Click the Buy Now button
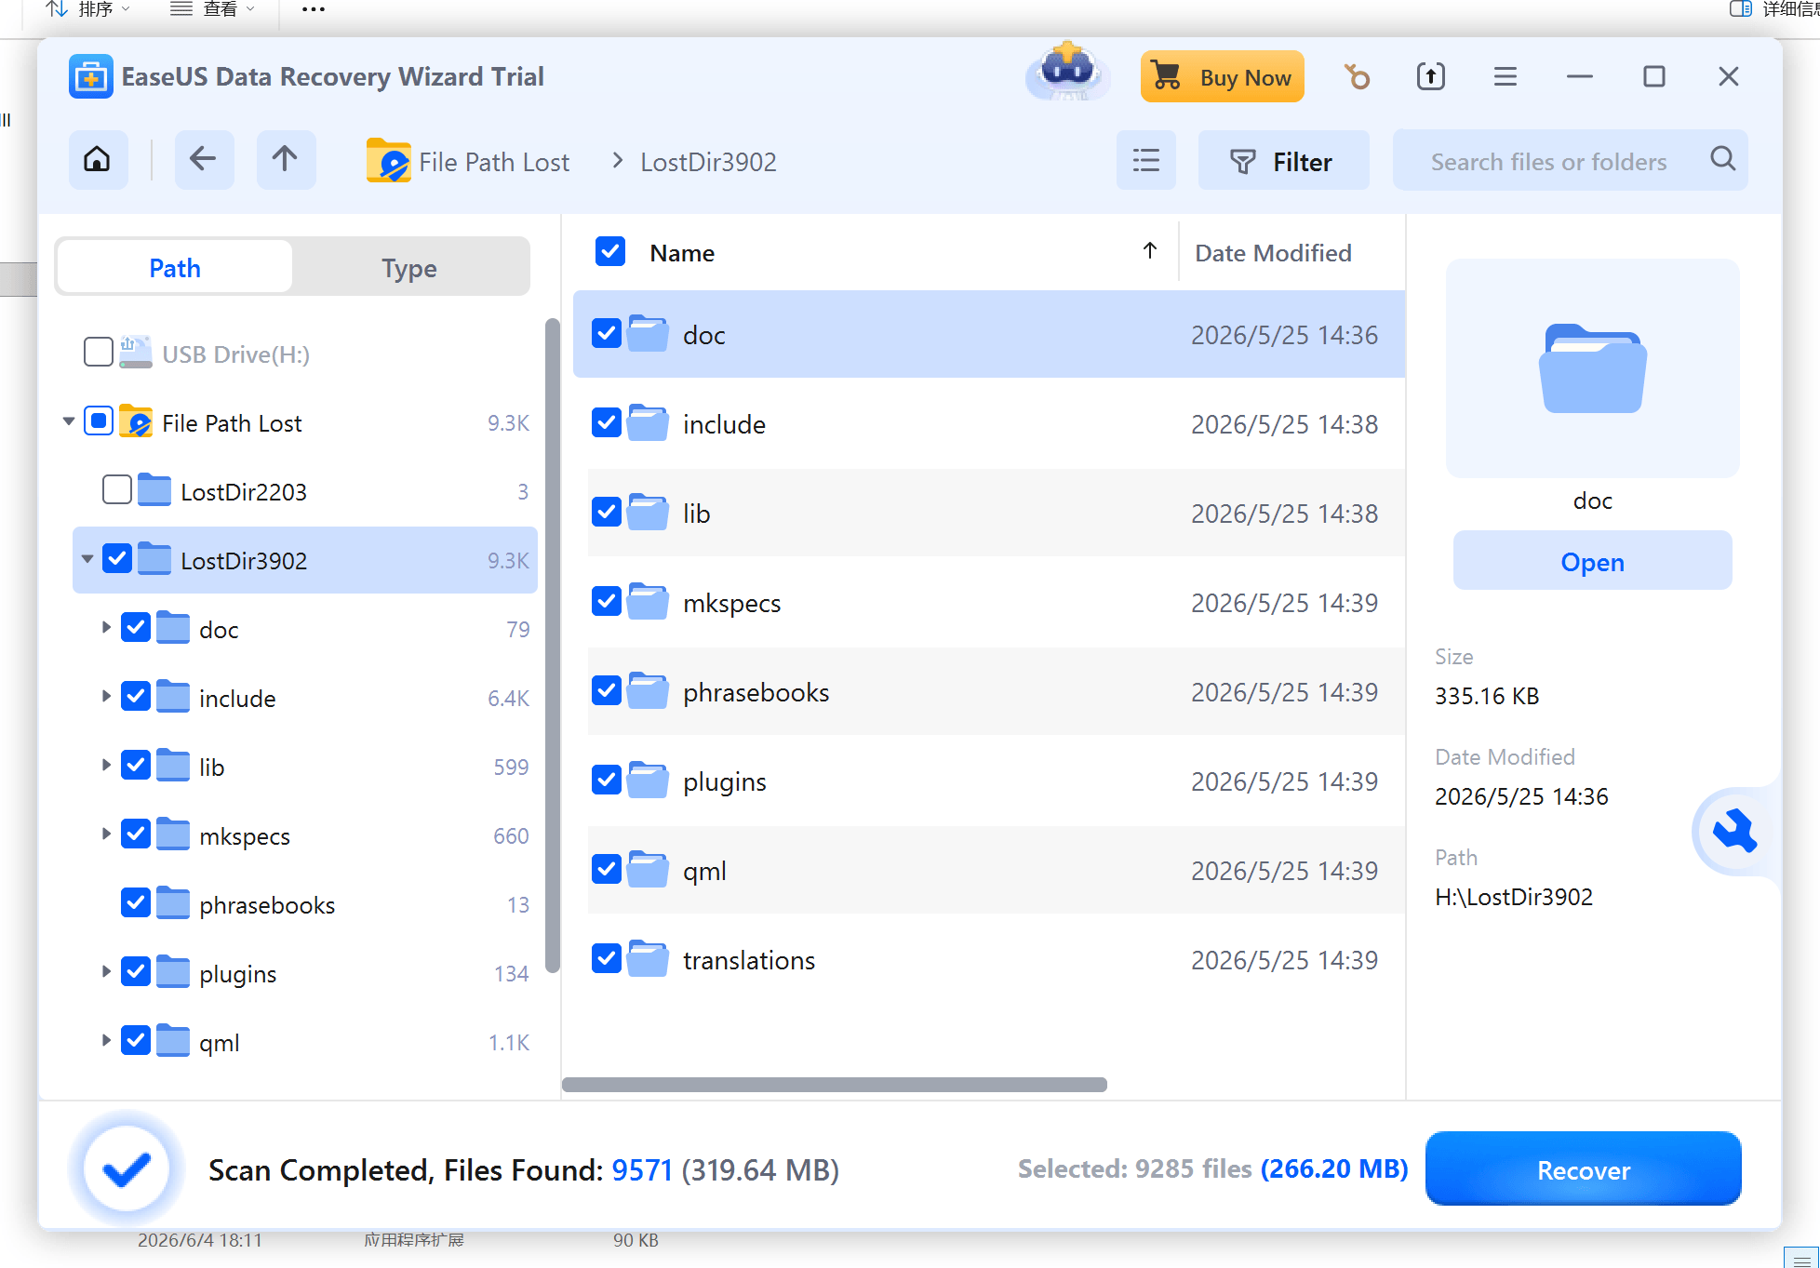The image size is (1820, 1268). tap(1222, 76)
